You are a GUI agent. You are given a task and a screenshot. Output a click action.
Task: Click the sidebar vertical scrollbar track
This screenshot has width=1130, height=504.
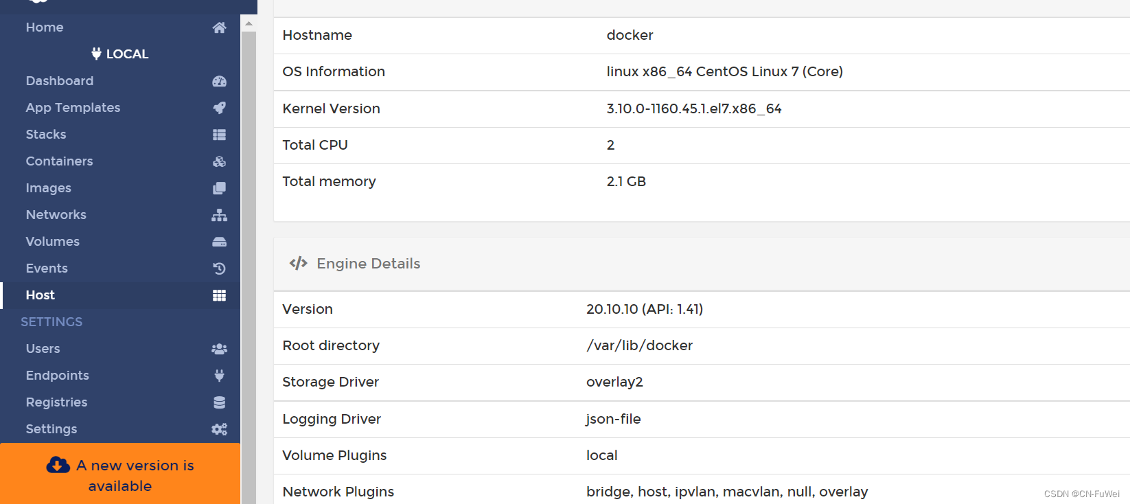249,268
